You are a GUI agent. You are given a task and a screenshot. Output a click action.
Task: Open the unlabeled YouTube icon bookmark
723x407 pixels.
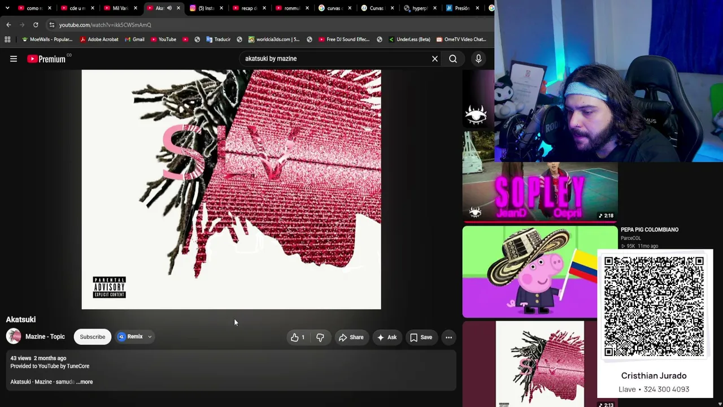coord(185,40)
